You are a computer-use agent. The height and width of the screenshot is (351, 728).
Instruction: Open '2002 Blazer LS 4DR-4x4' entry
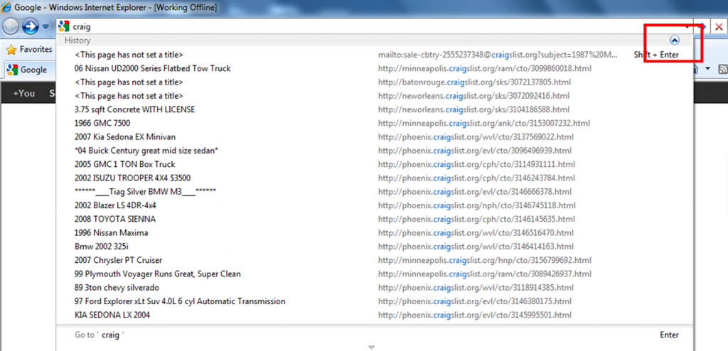click(x=374, y=205)
